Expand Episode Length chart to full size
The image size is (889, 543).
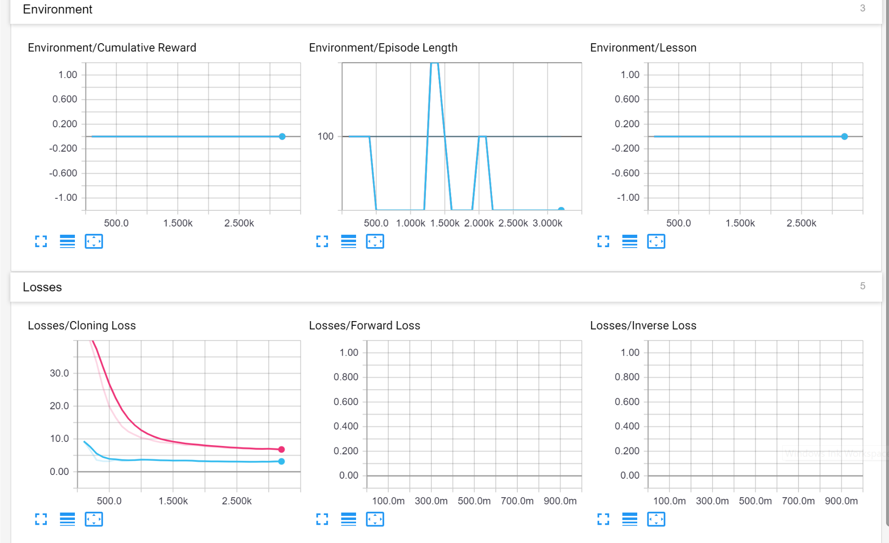click(322, 241)
